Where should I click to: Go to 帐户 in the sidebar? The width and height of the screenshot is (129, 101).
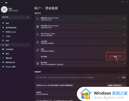click(x=15, y=45)
